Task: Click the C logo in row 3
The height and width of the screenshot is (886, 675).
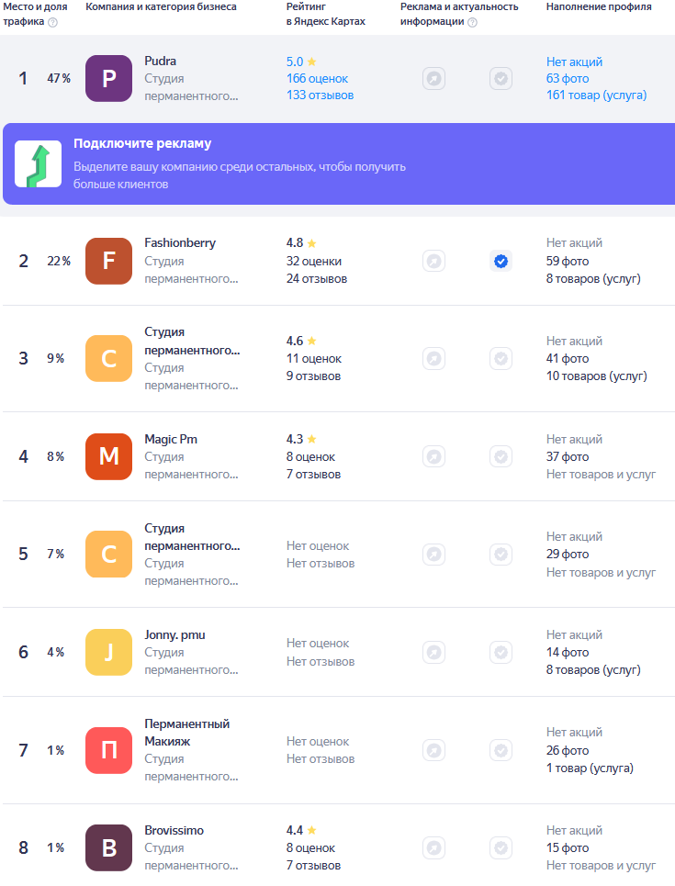Action: tap(108, 358)
